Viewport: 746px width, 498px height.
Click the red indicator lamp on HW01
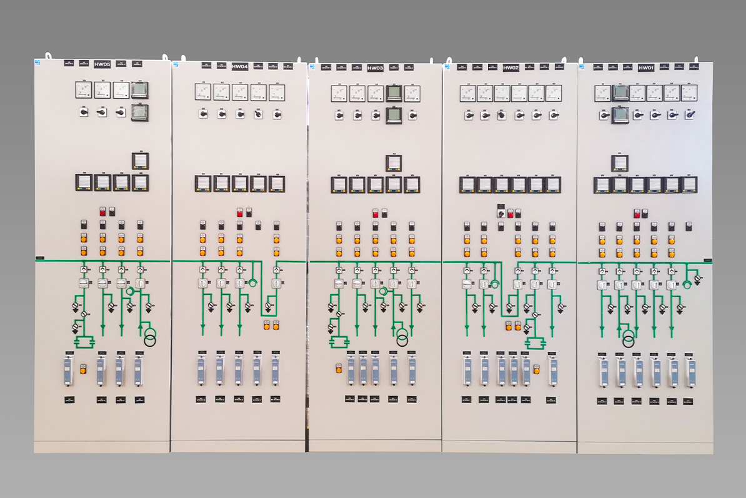637,214
